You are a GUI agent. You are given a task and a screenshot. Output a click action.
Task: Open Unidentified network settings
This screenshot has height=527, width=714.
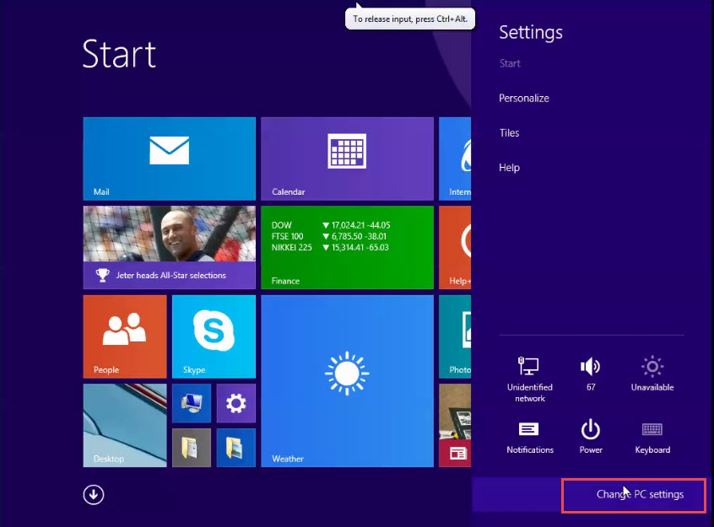click(529, 379)
